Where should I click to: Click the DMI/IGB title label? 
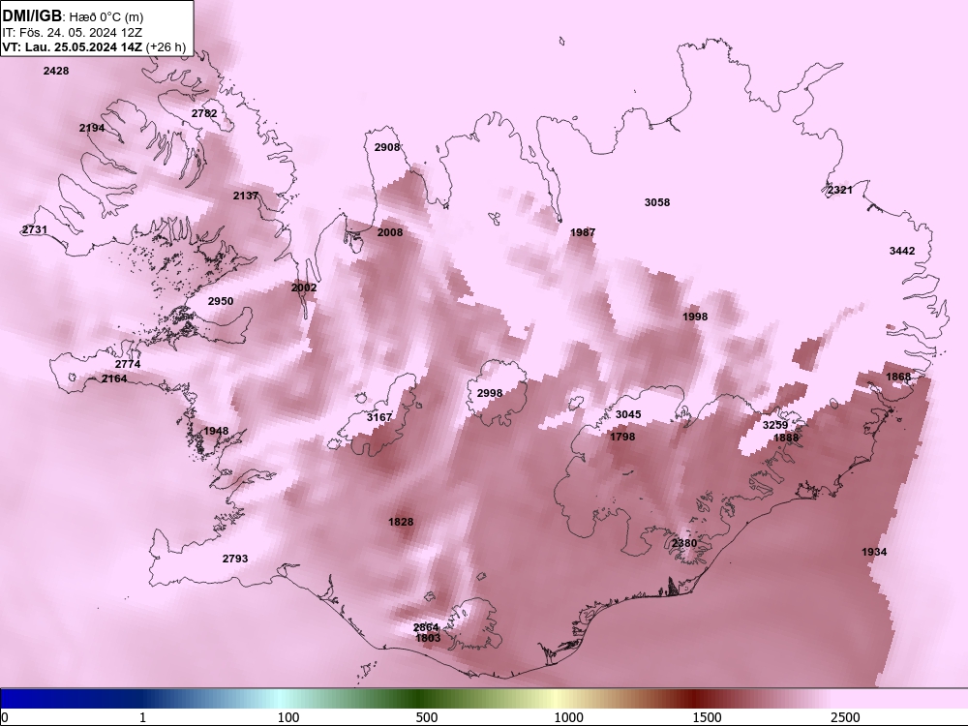click(x=32, y=16)
